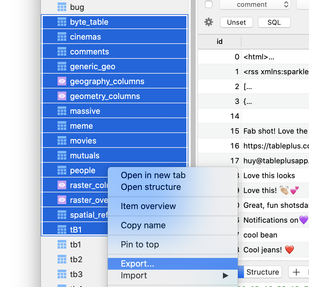The height and width of the screenshot is (287, 309).
Task: Open the SQL editor button
Action: tap(274, 22)
